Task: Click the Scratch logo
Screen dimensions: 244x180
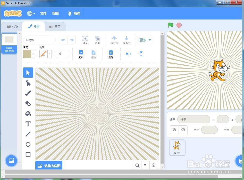Action: [13, 13]
